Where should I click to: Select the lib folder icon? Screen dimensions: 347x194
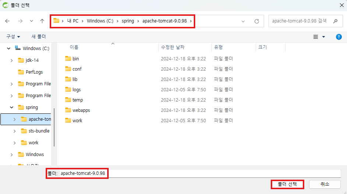pyautogui.click(x=68, y=79)
